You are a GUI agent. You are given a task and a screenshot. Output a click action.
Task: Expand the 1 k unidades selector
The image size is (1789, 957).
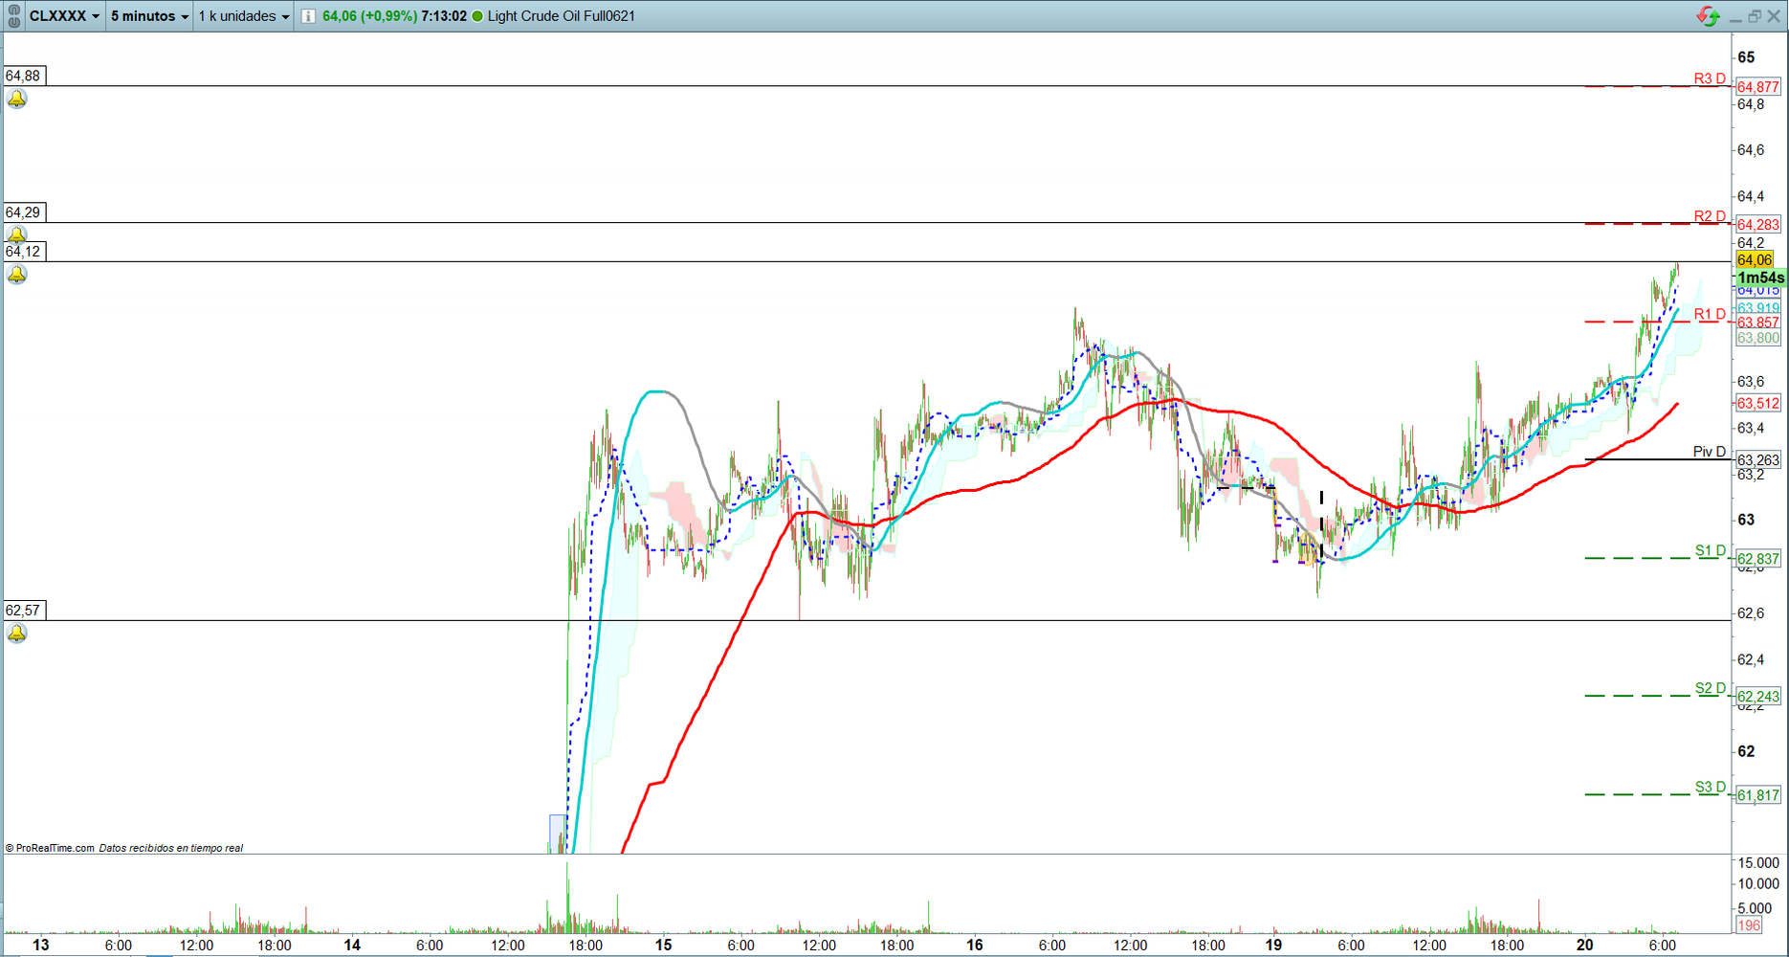243,16
